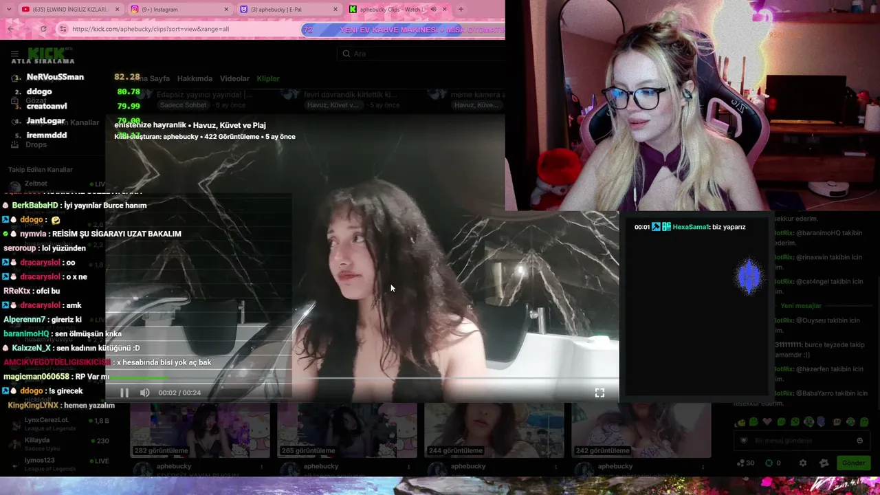Open options menu for the 265 görüntüleme clip
Image resolution: width=880 pixels, height=495 pixels.
coord(408,467)
